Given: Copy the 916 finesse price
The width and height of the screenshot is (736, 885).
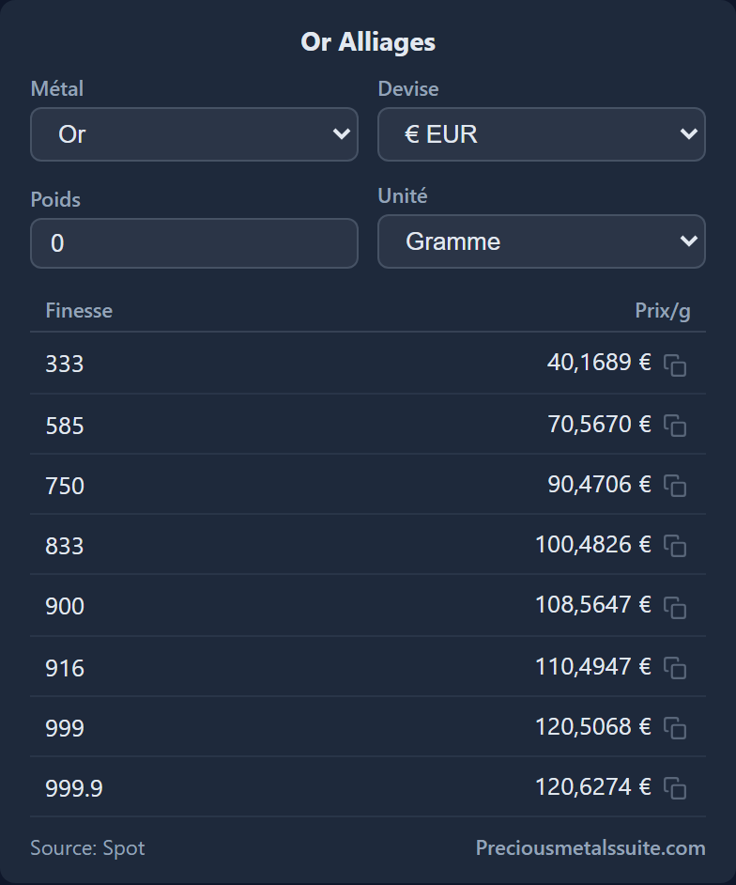Looking at the screenshot, I should pyautogui.click(x=675, y=668).
